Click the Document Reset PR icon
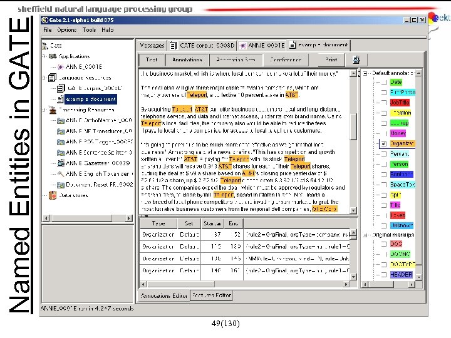The height and width of the screenshot is (338, 451). pyautogui.click(x=60, y=185)
